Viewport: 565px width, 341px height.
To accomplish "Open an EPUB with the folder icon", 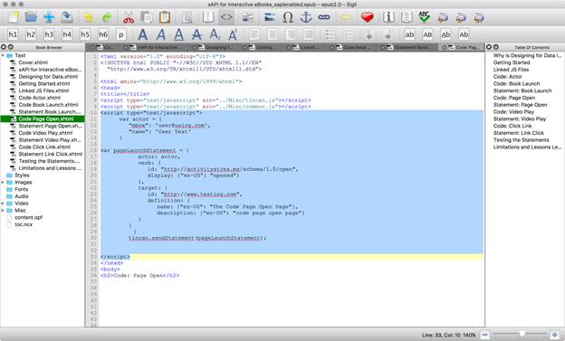I will click(31, 17).
